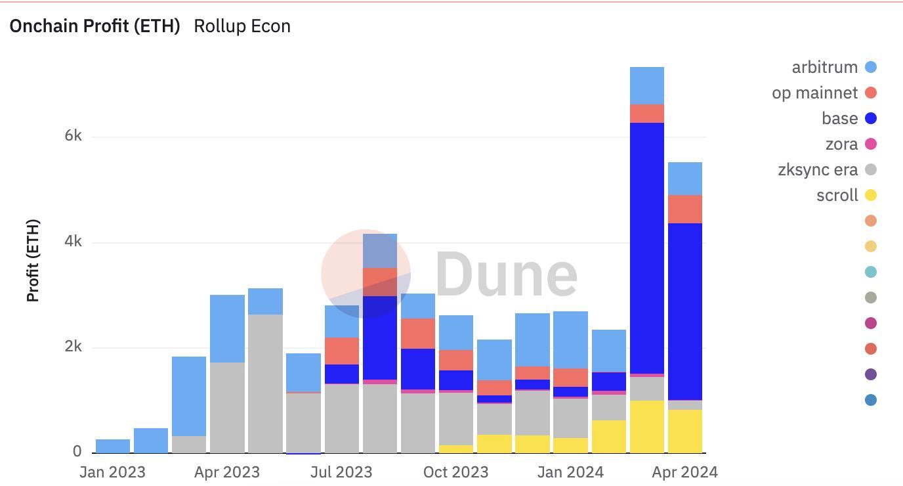Click the magenta zora color swatch
The width and height of the screenshot is (903, 486).
[x=870, y=143]
